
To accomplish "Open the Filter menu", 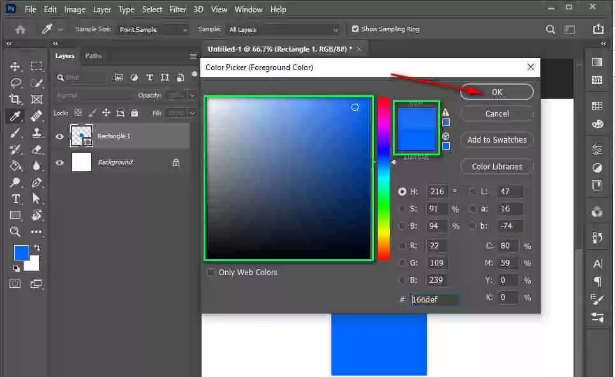I will (x=178, y=10).
